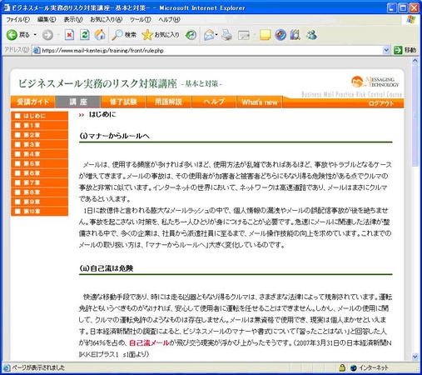Click the ログアウト link
This screenshot has width=422, height=375.
pyautogui.click(x=381, y=103)
